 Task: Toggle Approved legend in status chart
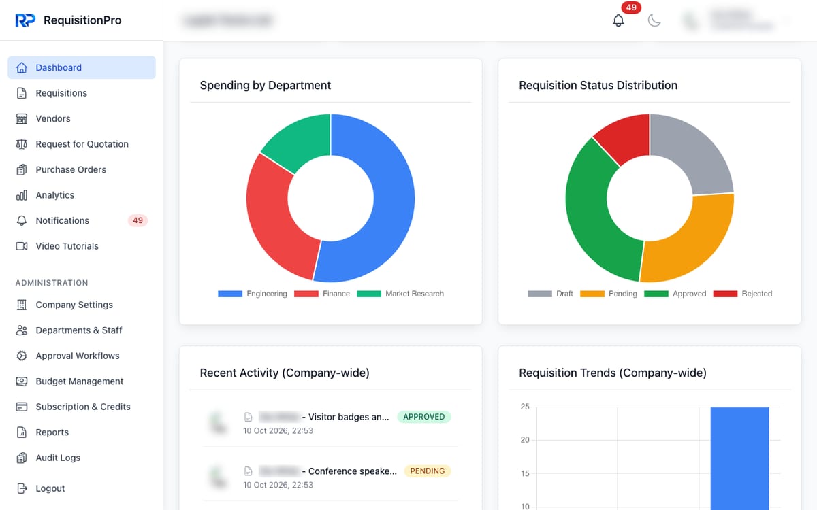[675, 294]
